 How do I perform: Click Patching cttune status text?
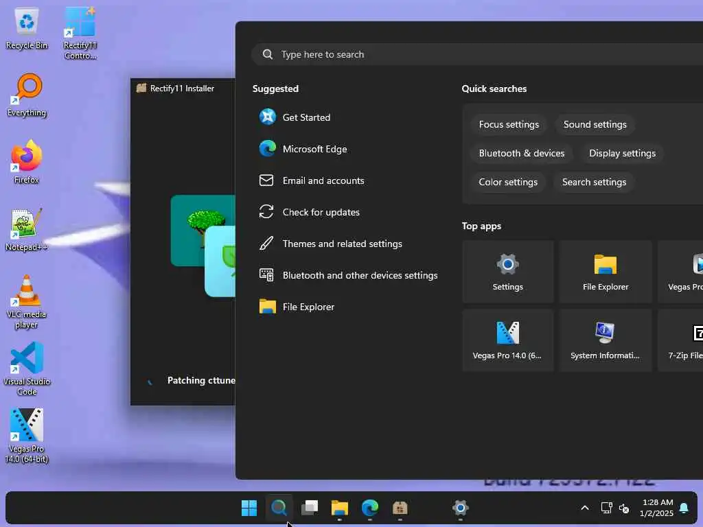pos(201,380)
